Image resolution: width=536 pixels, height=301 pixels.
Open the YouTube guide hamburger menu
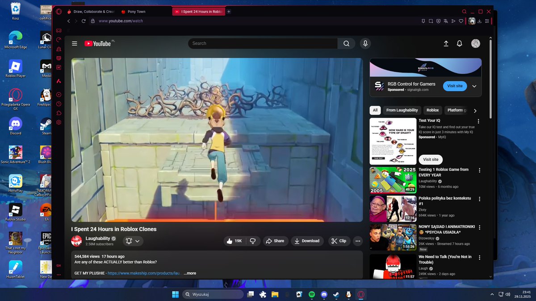[x=75, y=43]
